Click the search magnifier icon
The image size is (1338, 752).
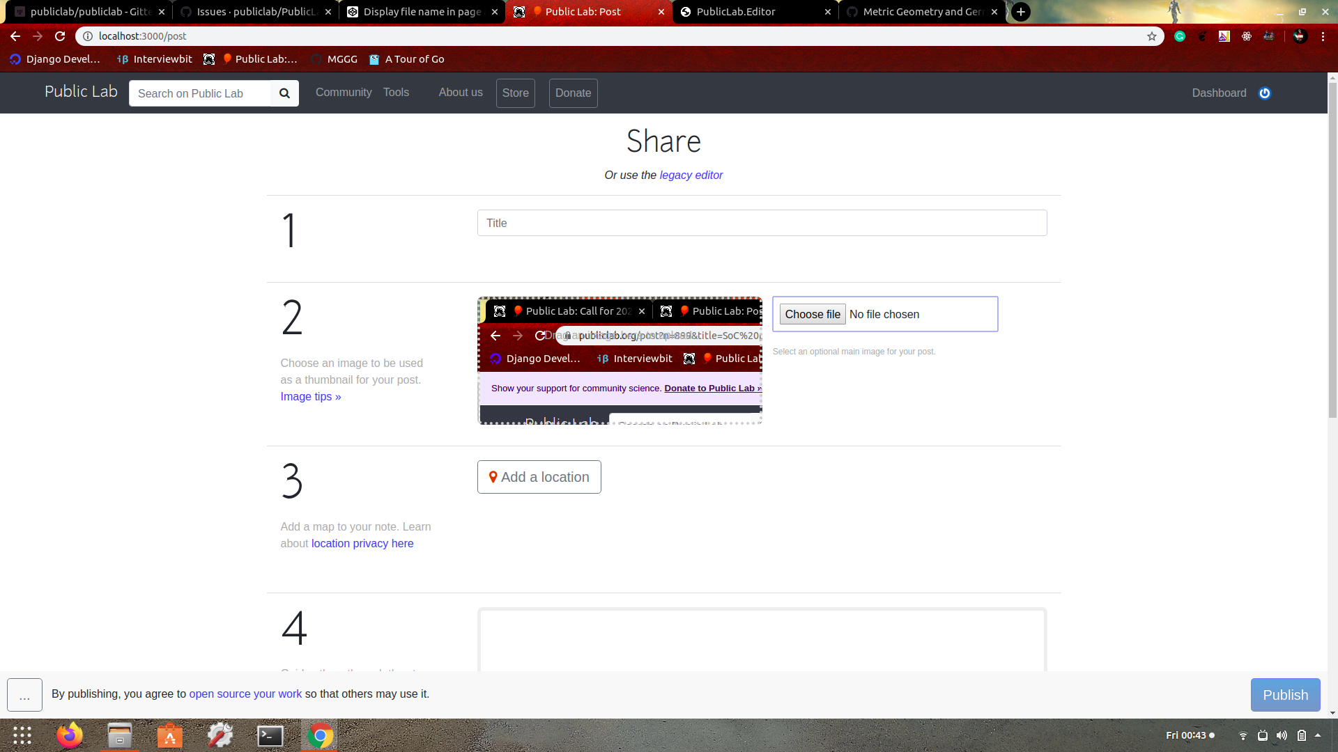(284, 93)
